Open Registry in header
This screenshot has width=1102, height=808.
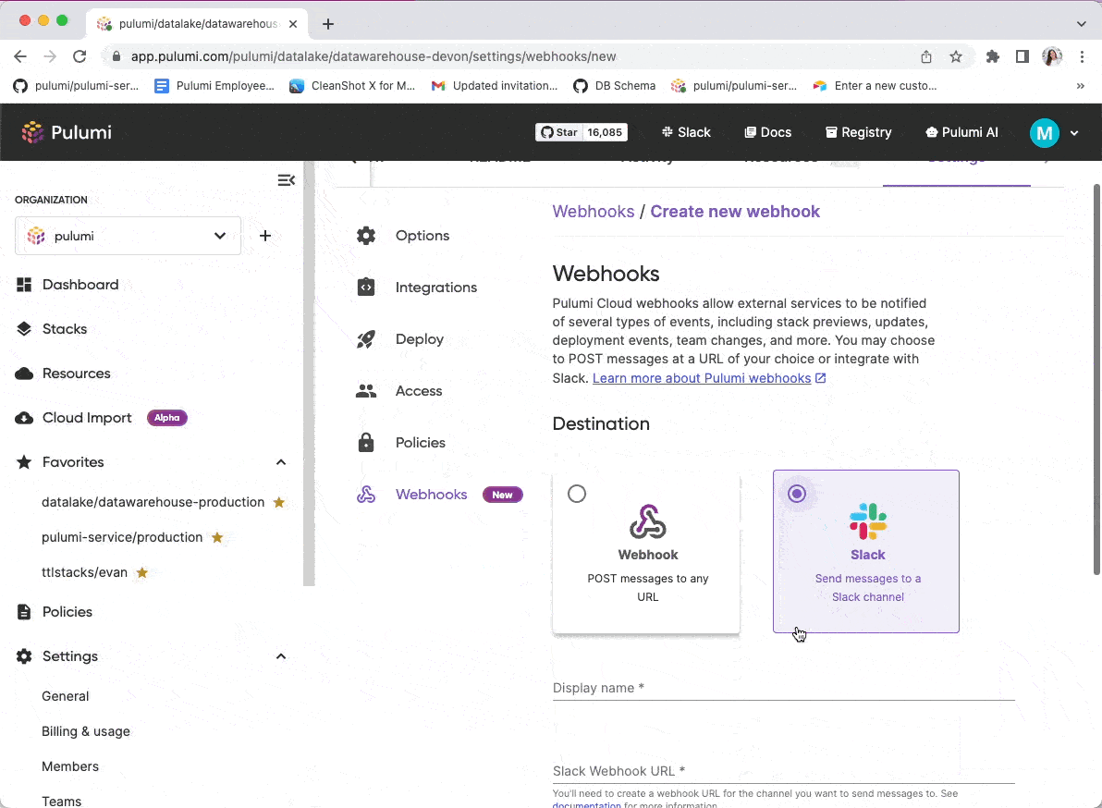[x=858, y=132]
